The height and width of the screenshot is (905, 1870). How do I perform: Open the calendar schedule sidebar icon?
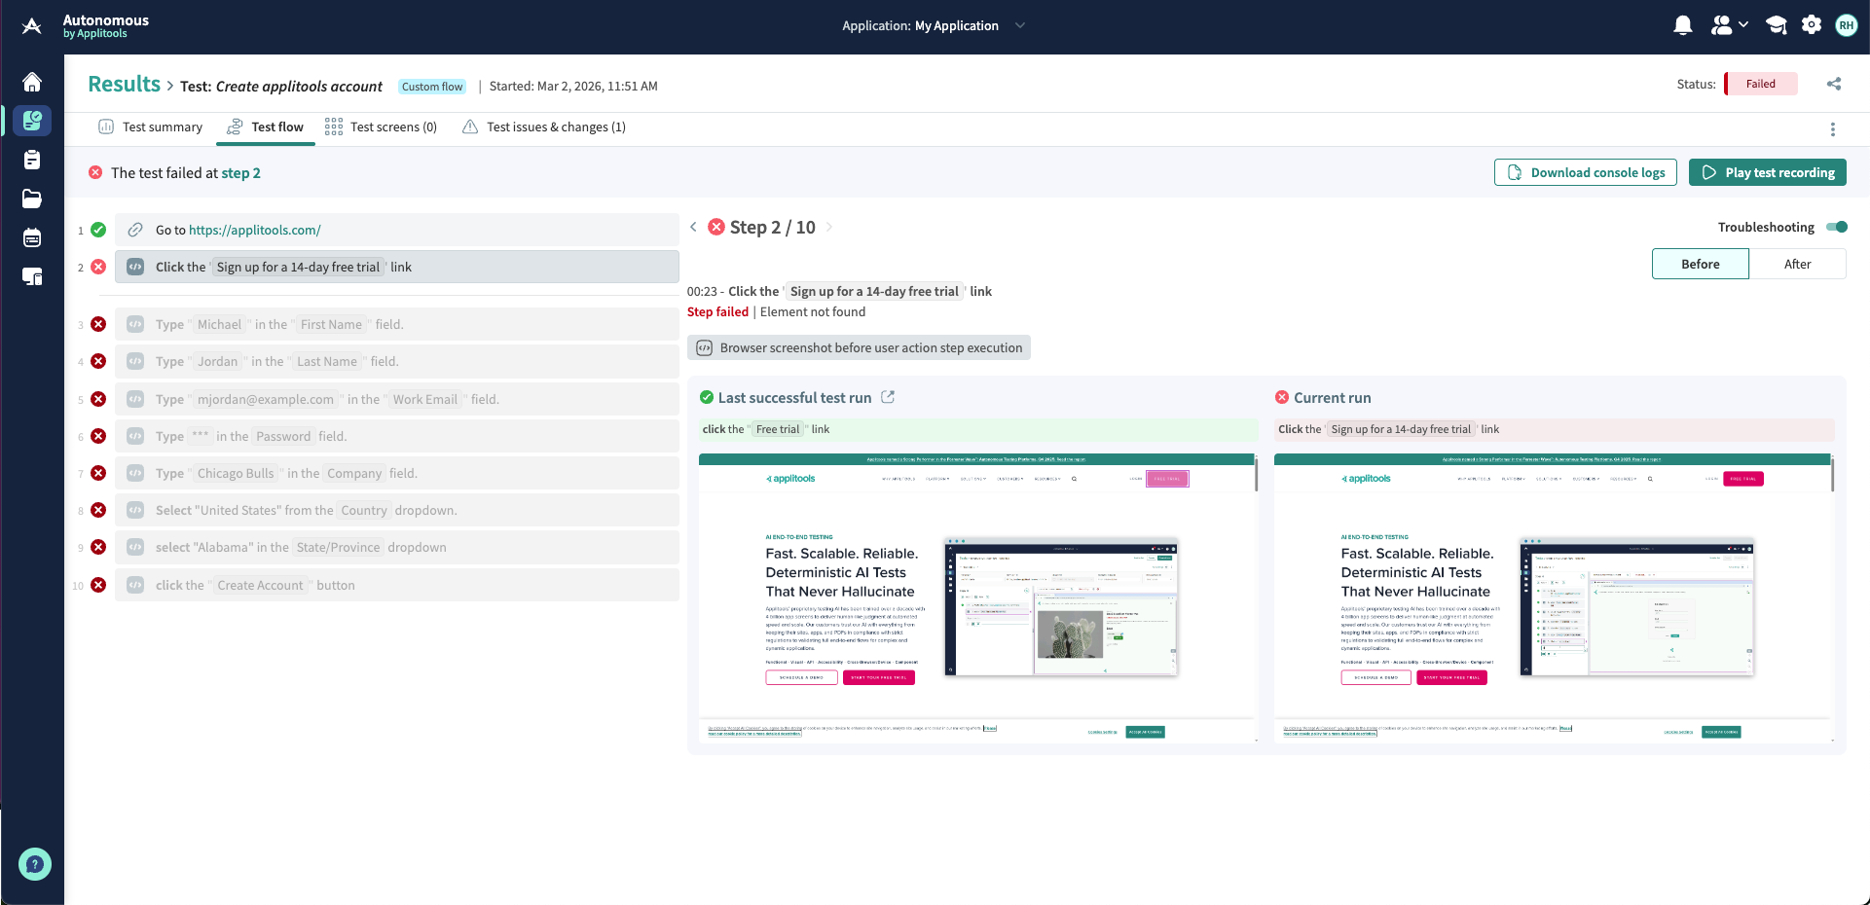32,238
